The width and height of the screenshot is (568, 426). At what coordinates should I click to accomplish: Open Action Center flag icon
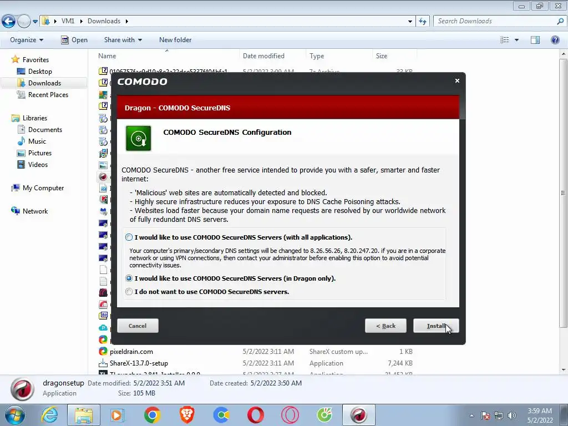click(x=485, y=415)
